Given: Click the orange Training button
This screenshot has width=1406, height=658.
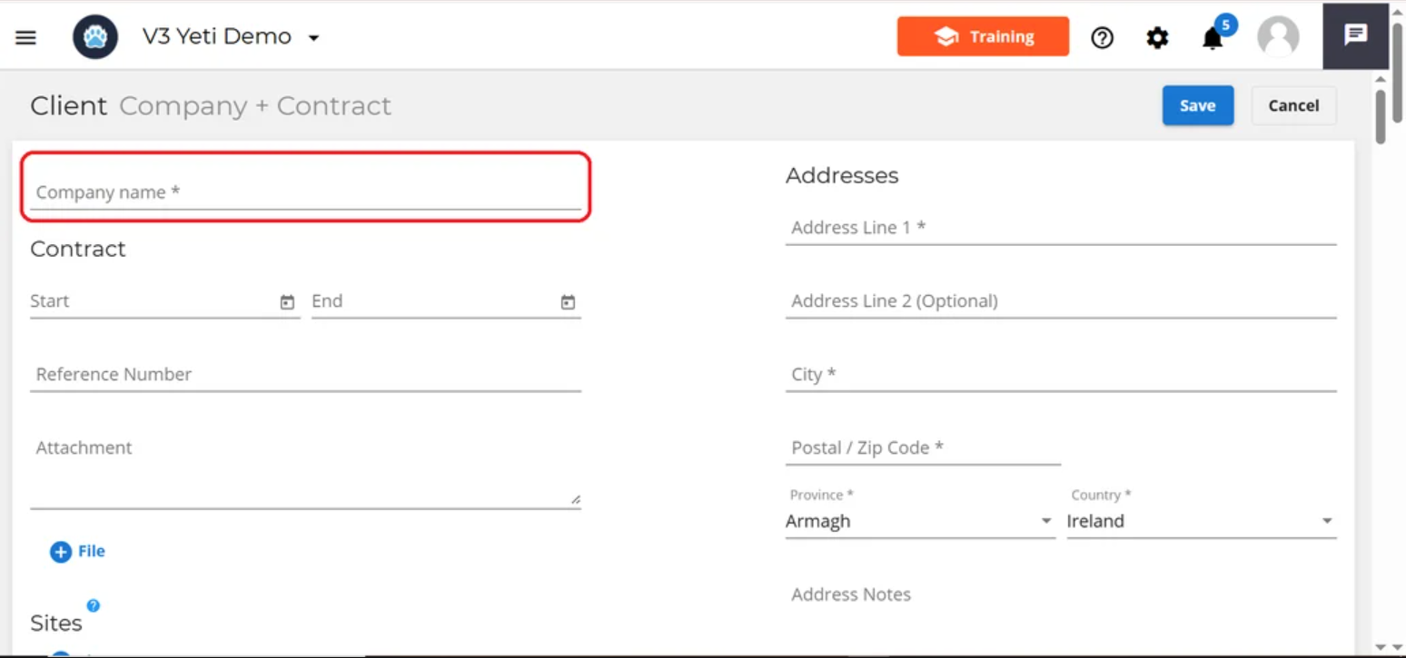Looking at the screenshot, I should coord(983,36).
